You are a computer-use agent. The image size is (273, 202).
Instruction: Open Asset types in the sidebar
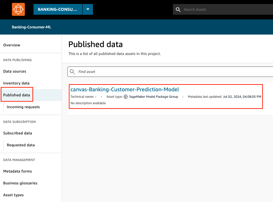[x=14, y=195]
